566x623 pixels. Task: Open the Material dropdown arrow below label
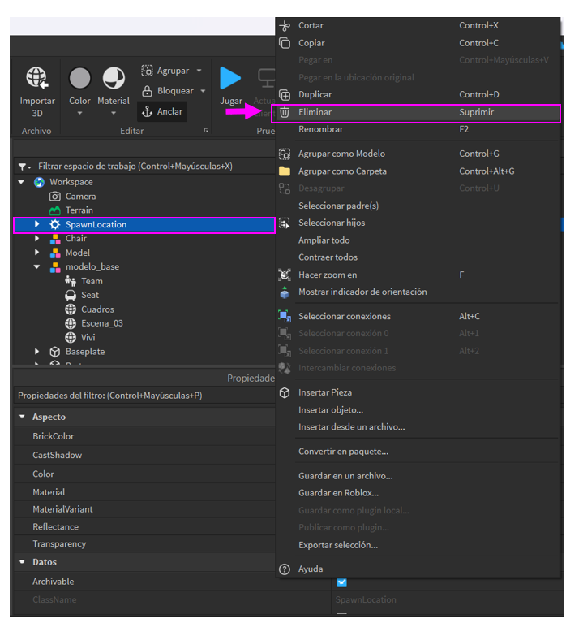pos(114,113)
